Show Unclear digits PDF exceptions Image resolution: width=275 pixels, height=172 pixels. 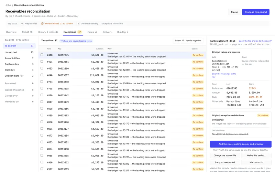pyautogui.click(x=19, y=76)
